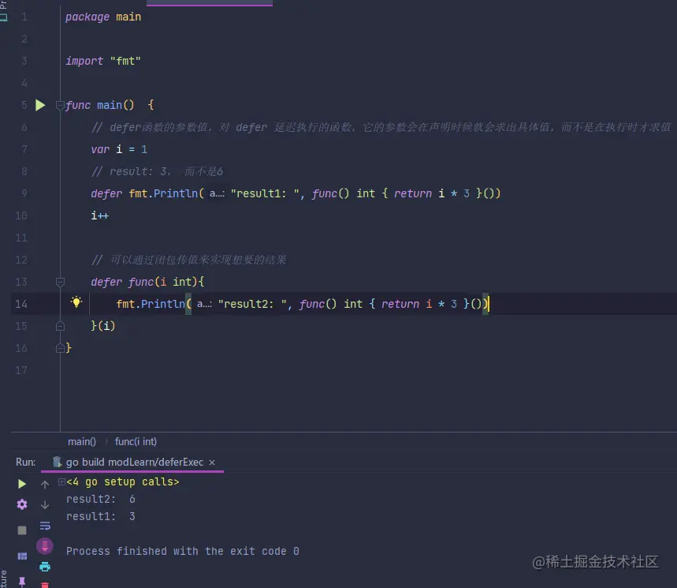Open the layout icon in Run toolbar
The image size is (677, 588).
click(22, 556)
